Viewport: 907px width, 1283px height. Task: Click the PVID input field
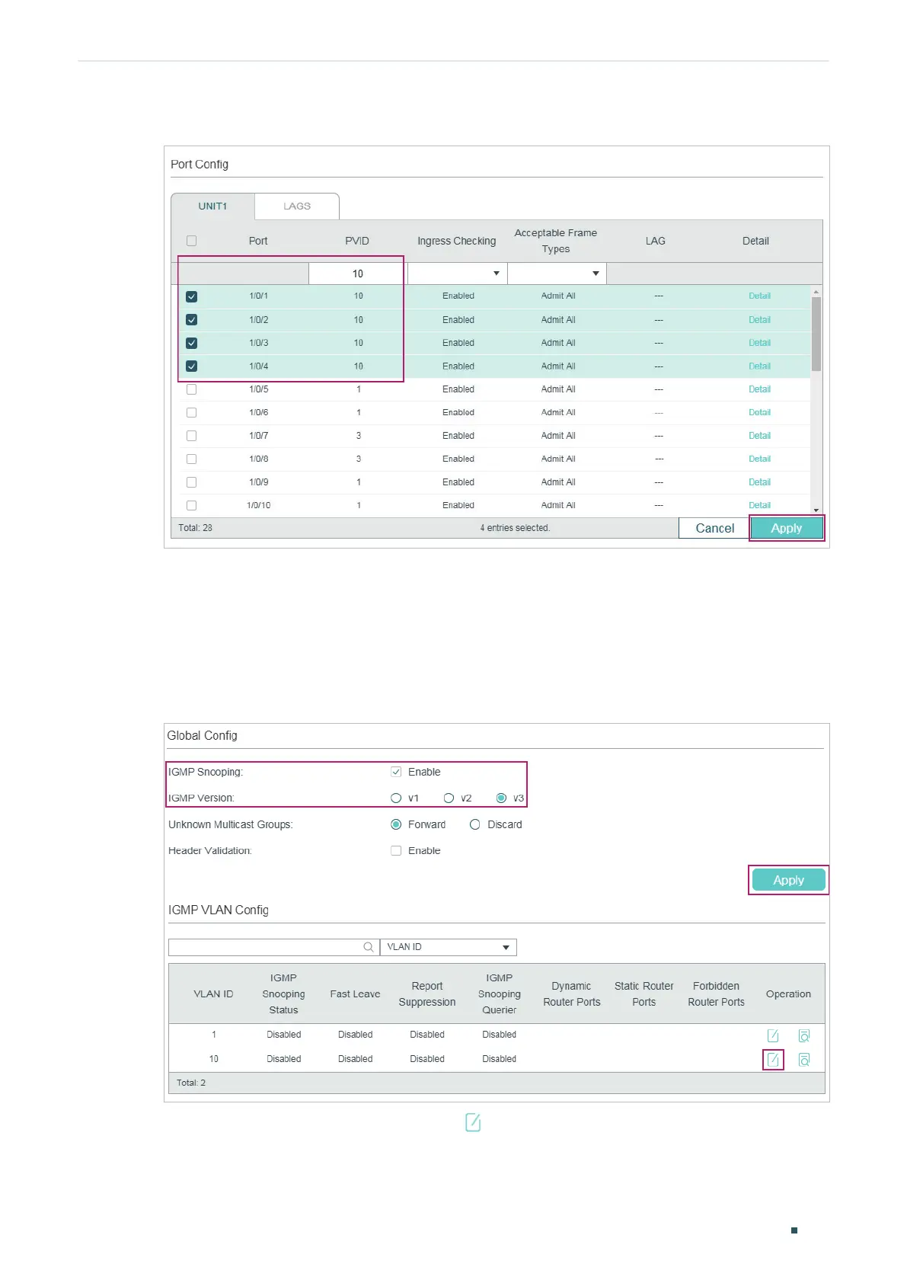click(x=356, y=274)
